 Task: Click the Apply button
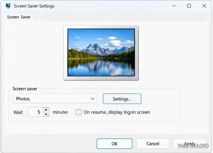[190, 144]
